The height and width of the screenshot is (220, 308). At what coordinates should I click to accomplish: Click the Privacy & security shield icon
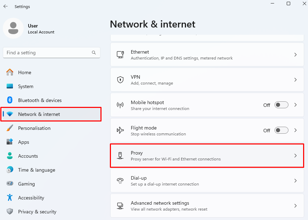coord(10,212)
